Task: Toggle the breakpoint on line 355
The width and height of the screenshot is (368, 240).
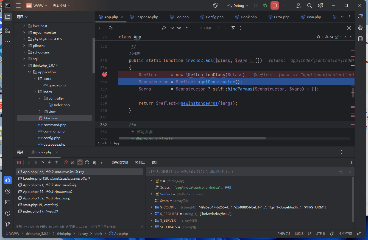Action: click(104, 74)
